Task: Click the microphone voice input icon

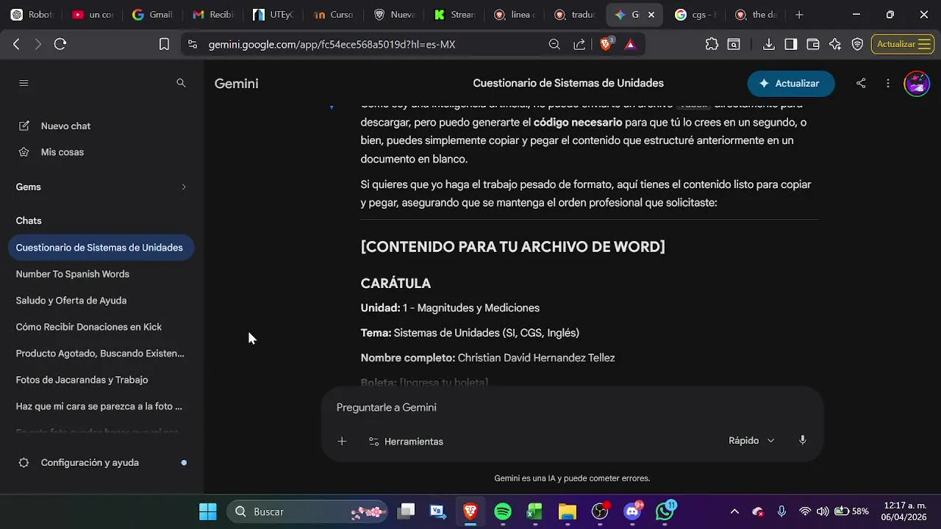Action: [x=803, y=441]
